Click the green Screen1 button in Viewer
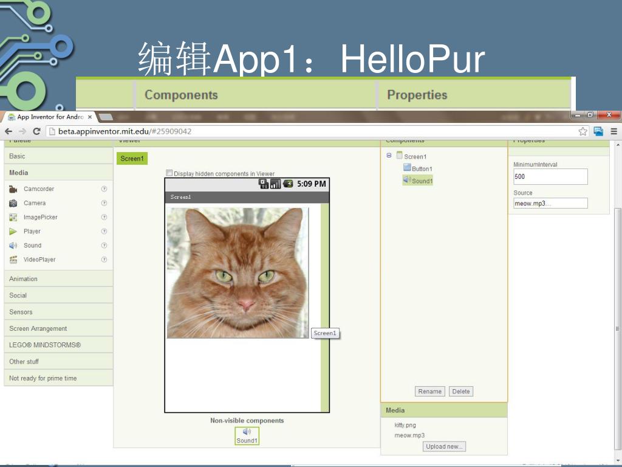Image resolution: width=622 pixels, height=467 pixels. click(x=132, y=159)
